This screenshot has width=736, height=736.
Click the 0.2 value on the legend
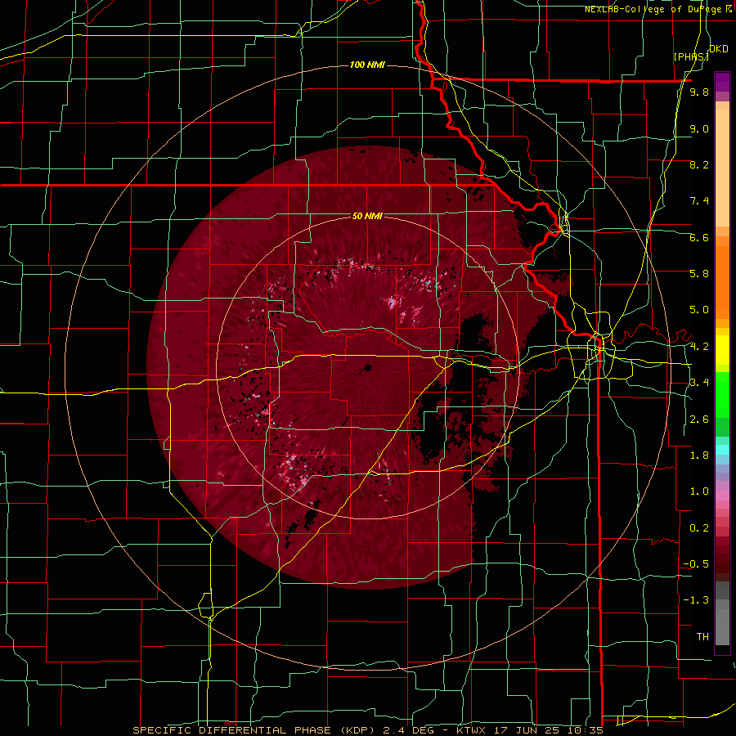point(699,528)
